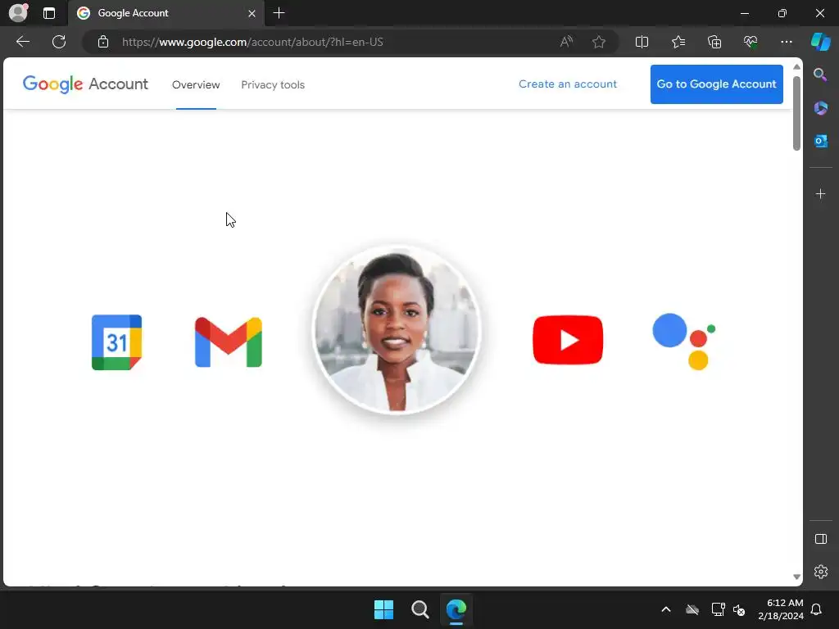Open the taskbar Search
839x629 pixels.
420,609
